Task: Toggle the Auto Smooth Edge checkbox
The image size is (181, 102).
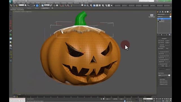Action: click(159, 64)
